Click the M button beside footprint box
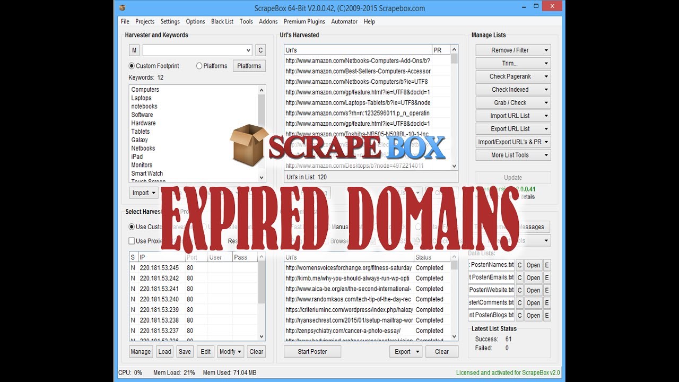The height and width of the screenshot is (382, 679). point(134,50)
